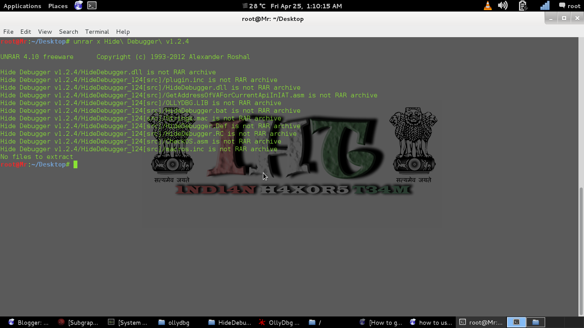This screenshot has height=328, width=584.
Task: Open the Terminal menu
Action: (97, 32)
